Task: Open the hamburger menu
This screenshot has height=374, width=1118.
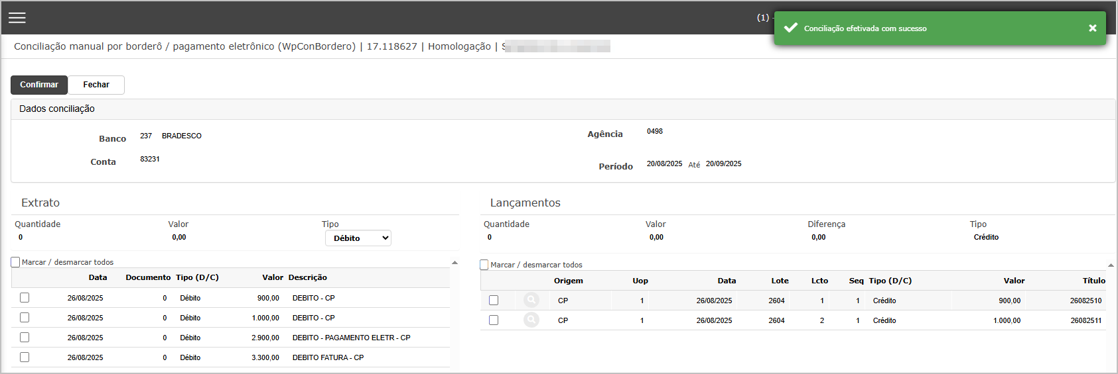Action: (17, 18)
